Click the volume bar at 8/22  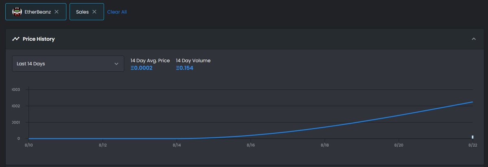pos(473,137)
